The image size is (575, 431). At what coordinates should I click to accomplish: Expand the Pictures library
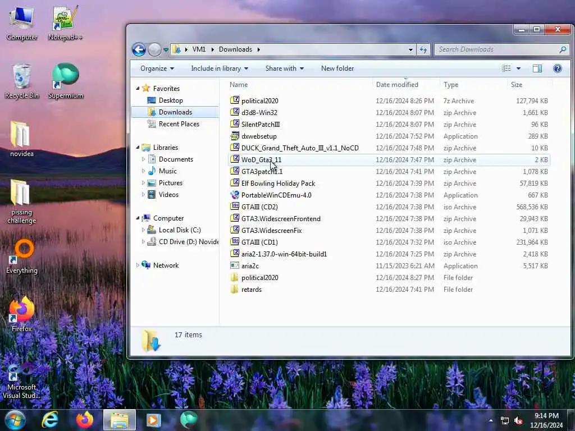[x=143, y=183]
